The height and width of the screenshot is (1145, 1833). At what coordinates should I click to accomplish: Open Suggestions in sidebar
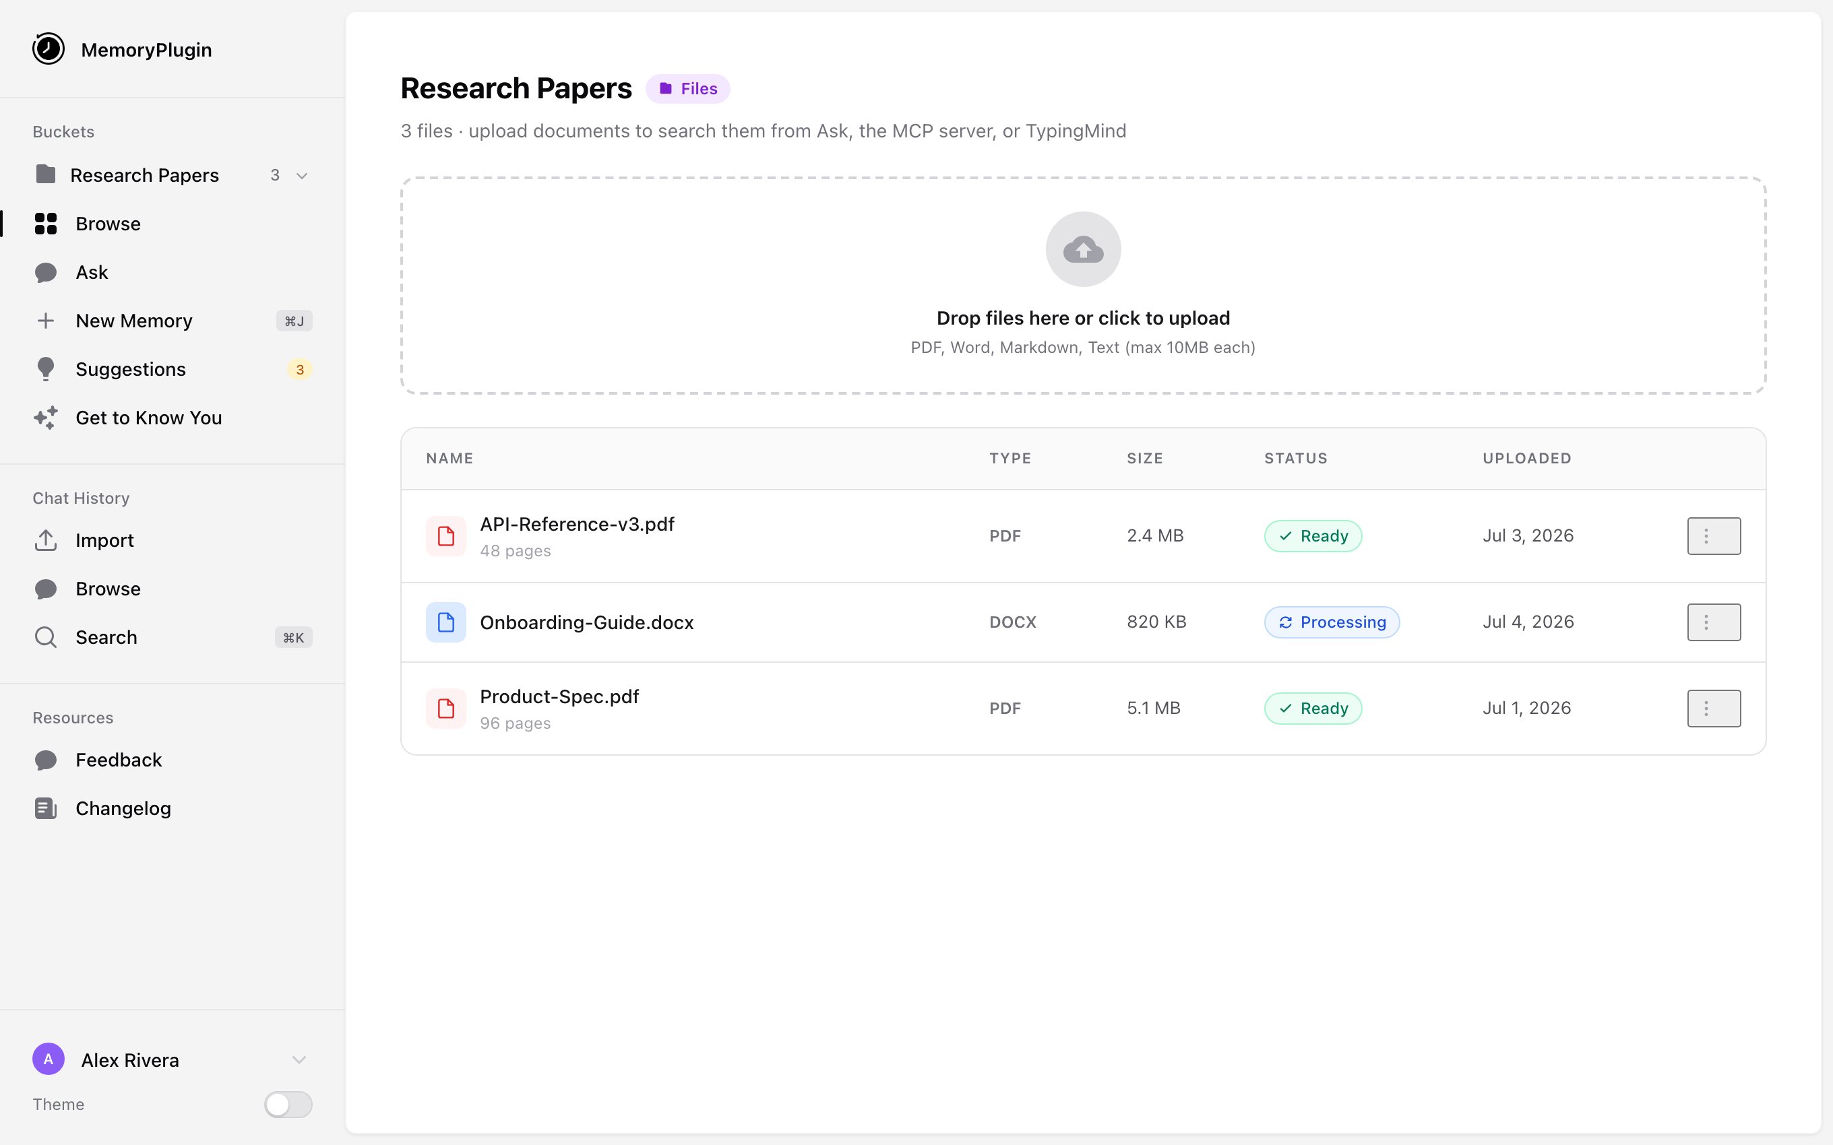(173, 369)
